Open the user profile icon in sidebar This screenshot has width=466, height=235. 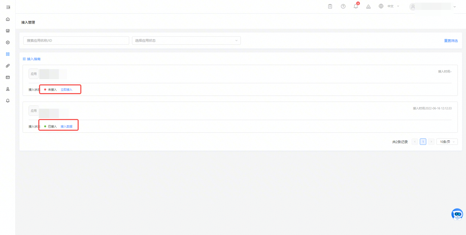(x=8, y=89)
